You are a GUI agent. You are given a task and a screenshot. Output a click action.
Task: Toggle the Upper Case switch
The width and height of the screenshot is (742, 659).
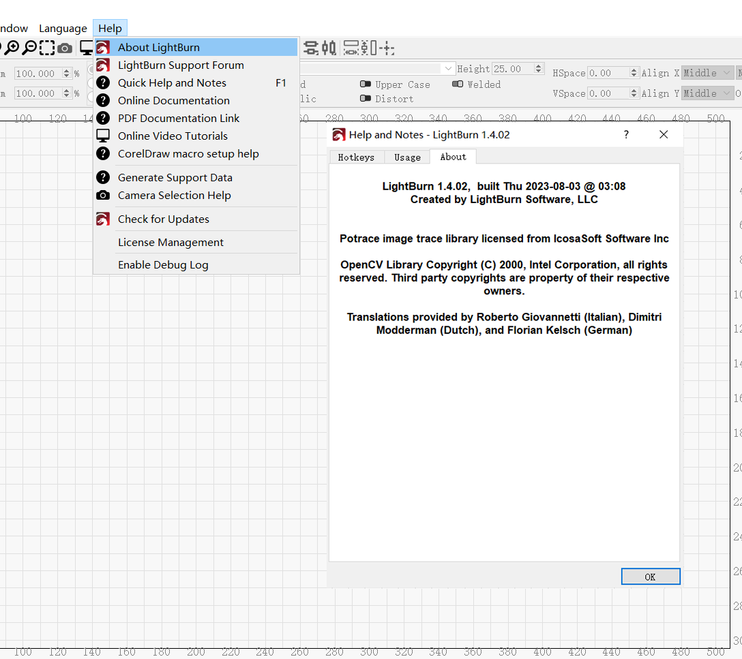tap(366, 84)
